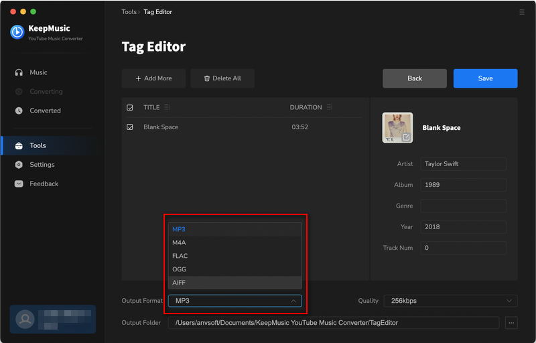Save the tag changes
This screenshot has width=536, height=343.
click(x=485, y=78)
